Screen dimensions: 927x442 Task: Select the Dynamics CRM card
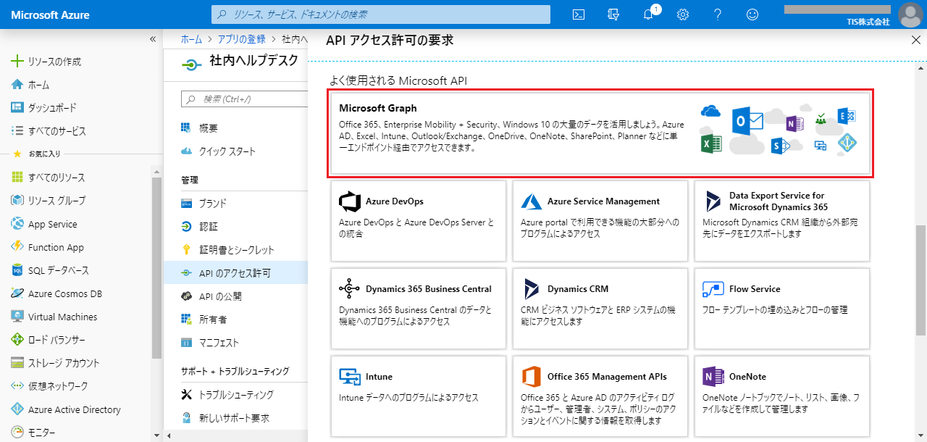(600, 309)
